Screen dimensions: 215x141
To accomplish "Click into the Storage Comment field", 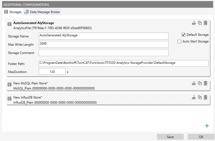I will [103, 53].
